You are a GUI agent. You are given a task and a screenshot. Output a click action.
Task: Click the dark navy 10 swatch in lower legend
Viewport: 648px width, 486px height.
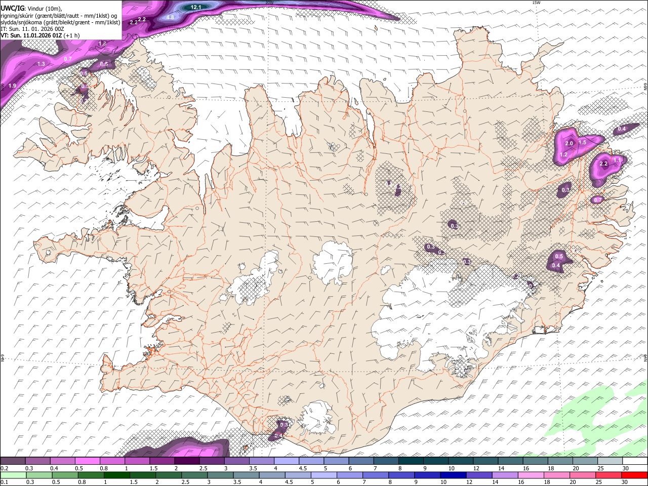(x=453, y=475)
